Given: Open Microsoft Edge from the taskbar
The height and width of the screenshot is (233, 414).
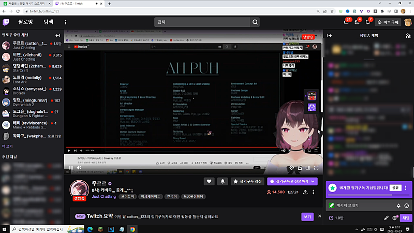Looking at the screenshot, I should (x=90, y=229).
